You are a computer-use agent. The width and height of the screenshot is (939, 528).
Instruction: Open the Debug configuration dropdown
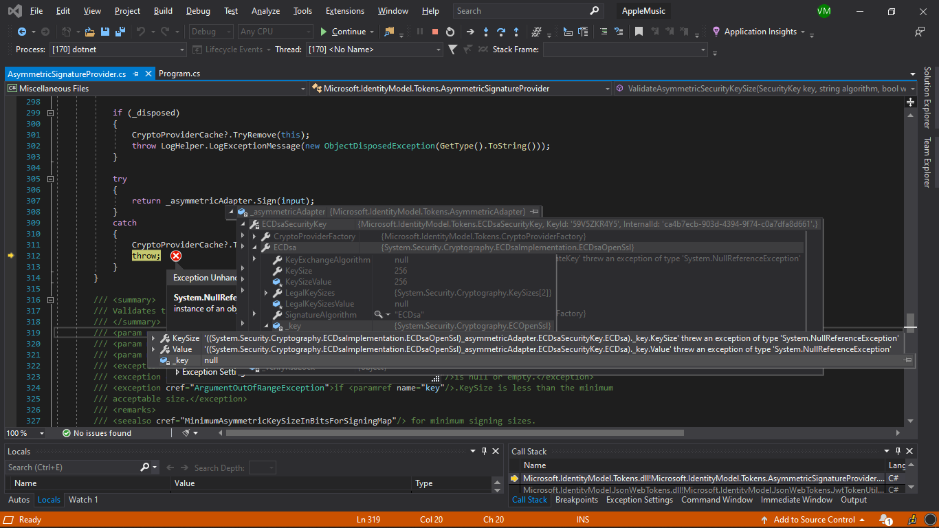click(210, 31)
